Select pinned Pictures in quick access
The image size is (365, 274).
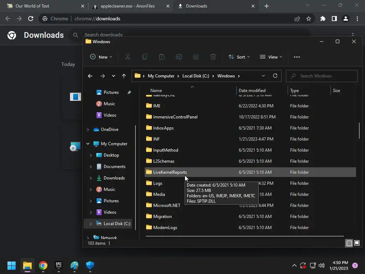click(111, 92)
